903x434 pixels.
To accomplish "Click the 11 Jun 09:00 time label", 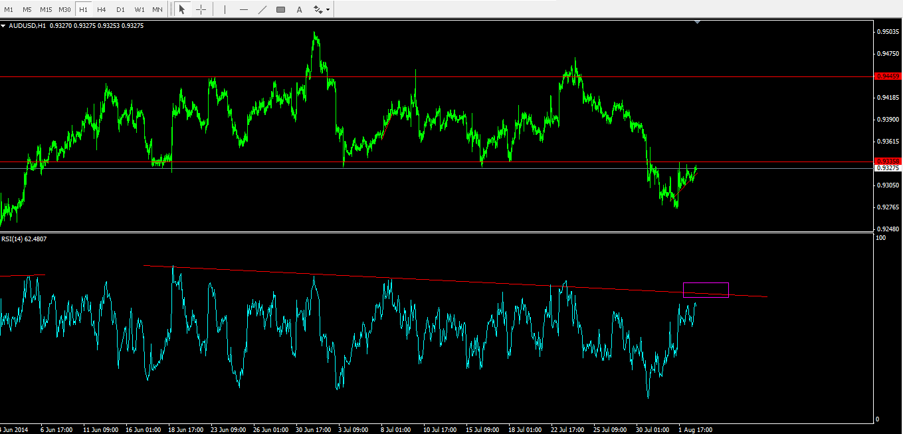I will click(101, 429).
